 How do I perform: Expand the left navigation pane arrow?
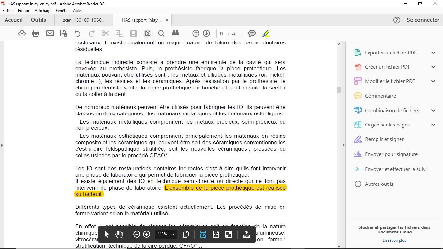2,145
